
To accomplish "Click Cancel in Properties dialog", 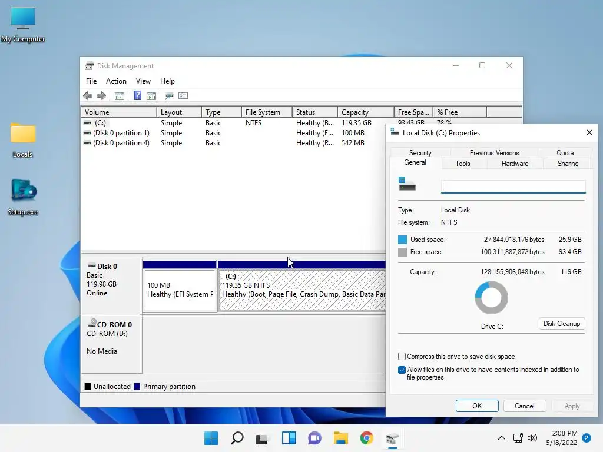I will [x=524, y=406].
